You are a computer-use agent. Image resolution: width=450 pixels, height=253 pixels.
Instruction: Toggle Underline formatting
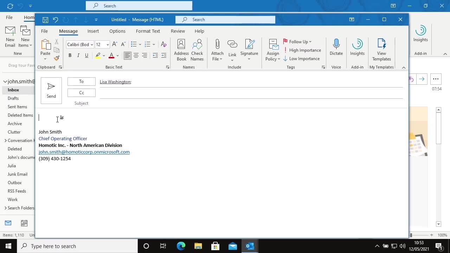pyautogui.click(x=86, y=56)
